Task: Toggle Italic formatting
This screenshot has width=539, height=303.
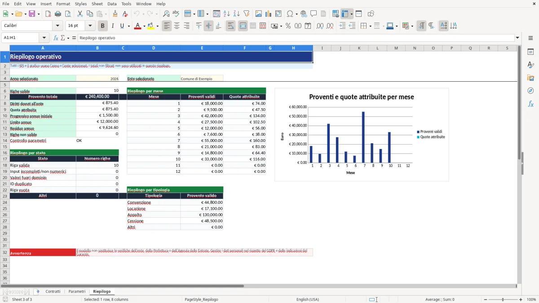Action: 112,26
